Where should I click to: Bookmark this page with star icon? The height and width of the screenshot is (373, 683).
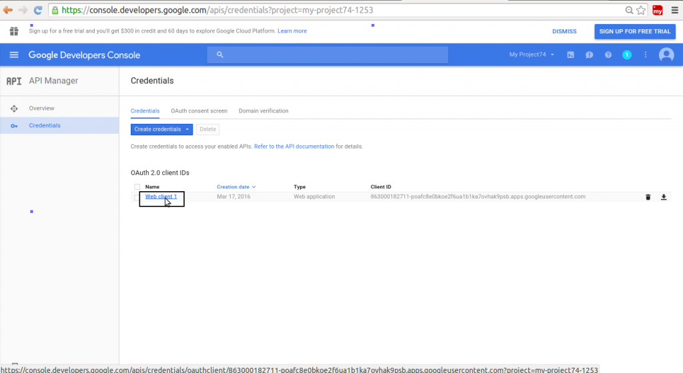(x=641, y=11)
